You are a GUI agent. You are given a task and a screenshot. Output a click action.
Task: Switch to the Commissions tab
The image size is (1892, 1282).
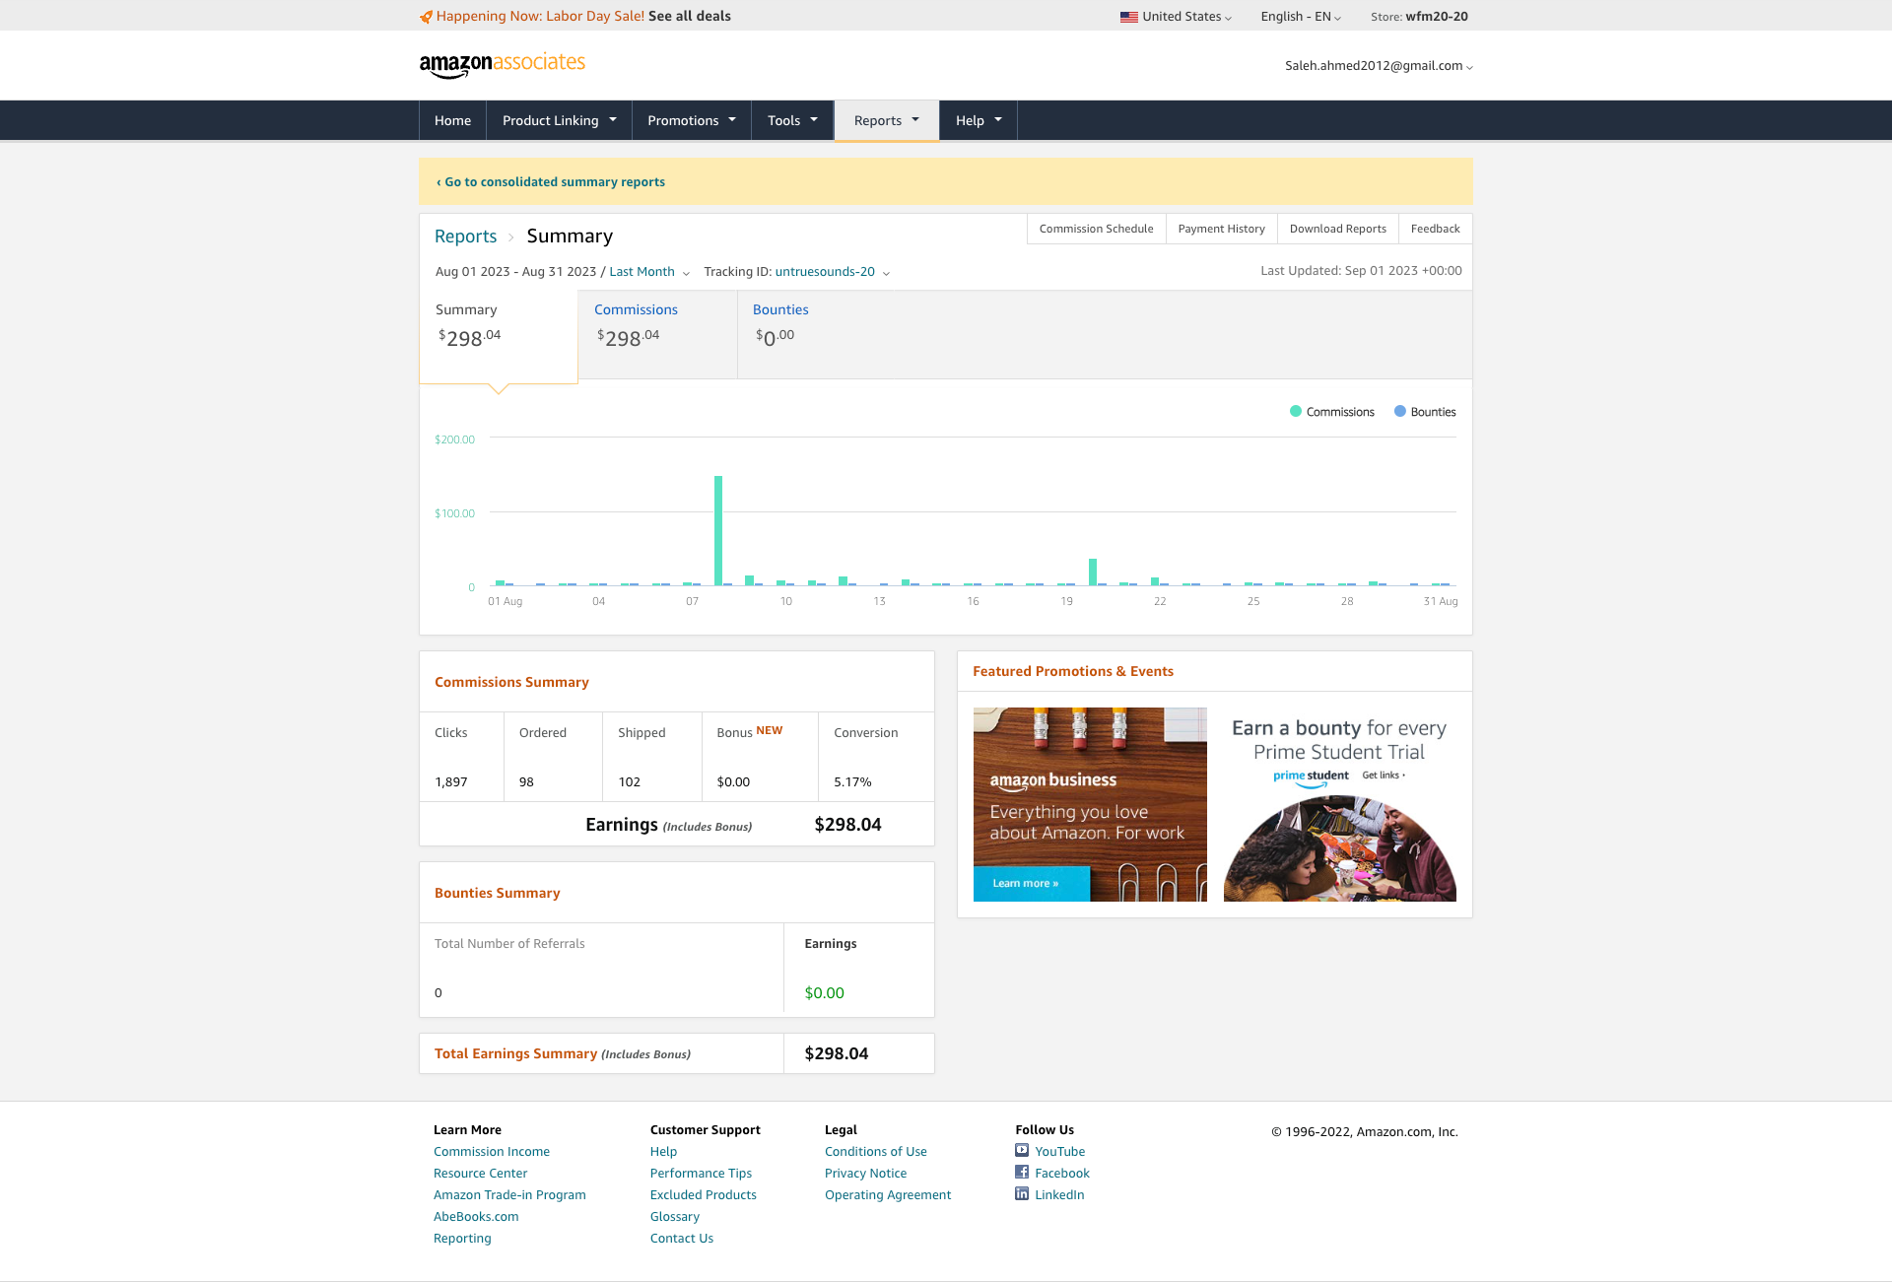657,335
